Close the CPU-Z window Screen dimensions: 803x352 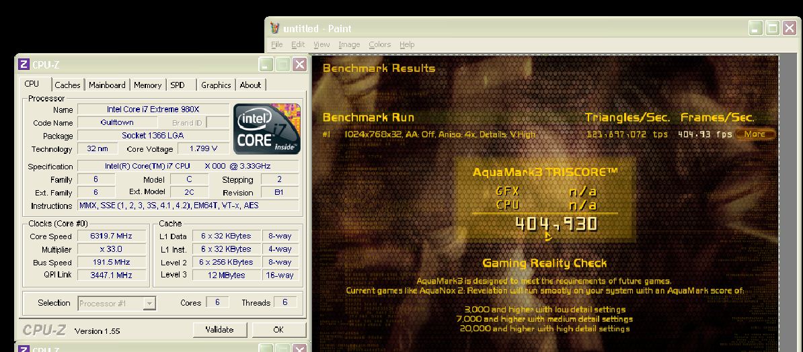(x=299, y=64)
